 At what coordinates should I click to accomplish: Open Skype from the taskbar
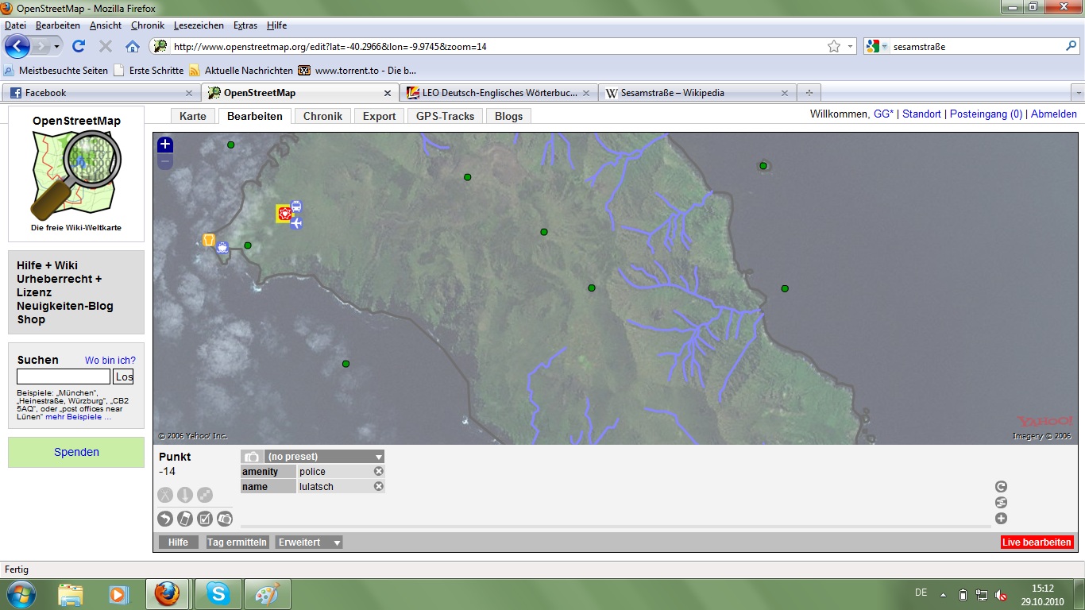click(x=217, y=593)
